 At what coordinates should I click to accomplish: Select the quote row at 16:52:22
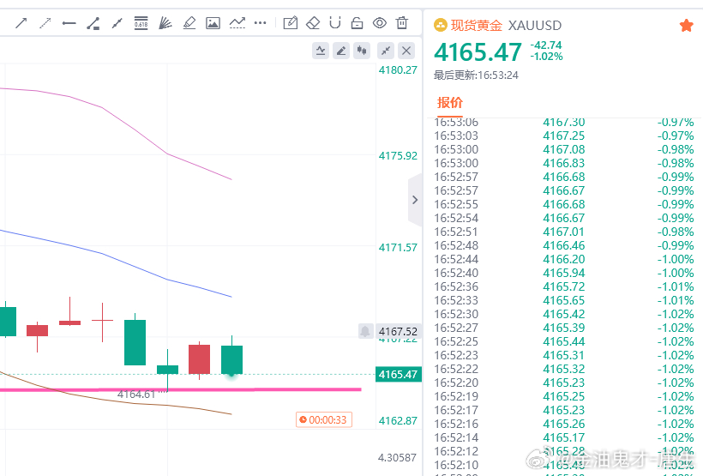tap(564, 369)
